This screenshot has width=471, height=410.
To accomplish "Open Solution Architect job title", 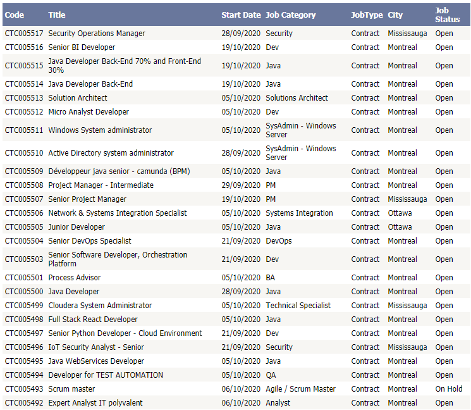I will point(78,97).
